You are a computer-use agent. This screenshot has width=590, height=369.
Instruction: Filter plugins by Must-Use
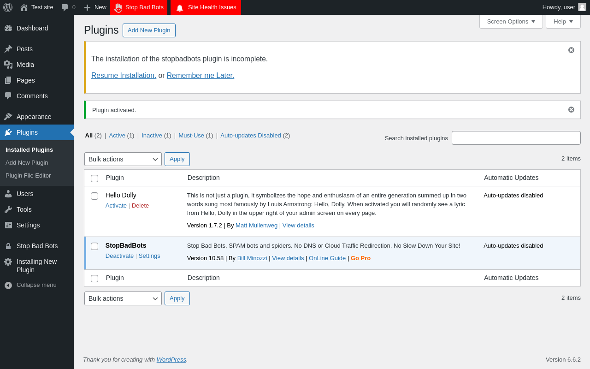(x=191, y=135)
